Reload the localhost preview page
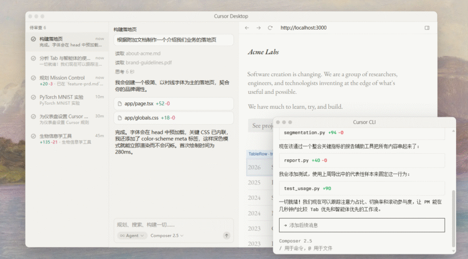468x259 pixels. tap(270, 28)
